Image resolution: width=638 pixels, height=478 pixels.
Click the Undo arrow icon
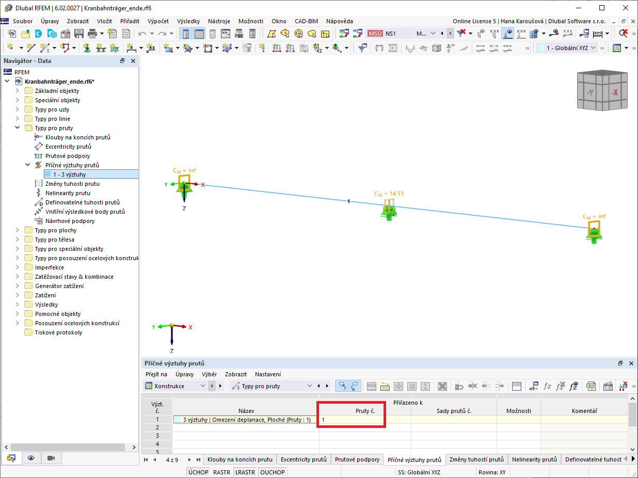pos(142,34)
